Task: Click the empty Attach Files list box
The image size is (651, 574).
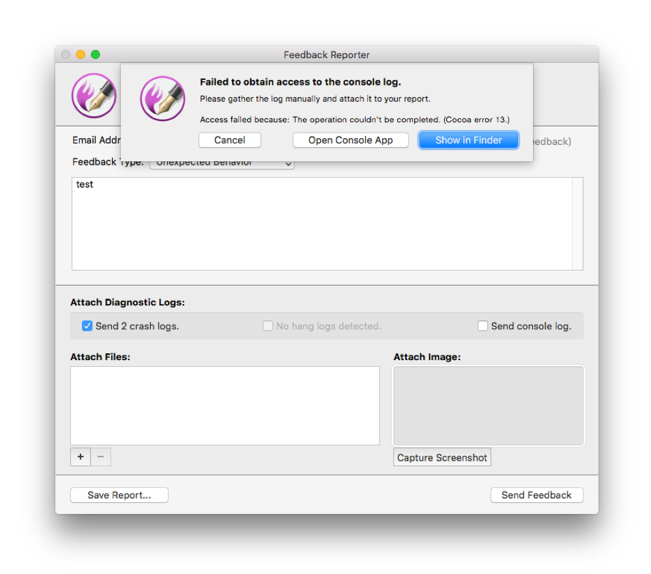Action: click(x=225, y=406)
